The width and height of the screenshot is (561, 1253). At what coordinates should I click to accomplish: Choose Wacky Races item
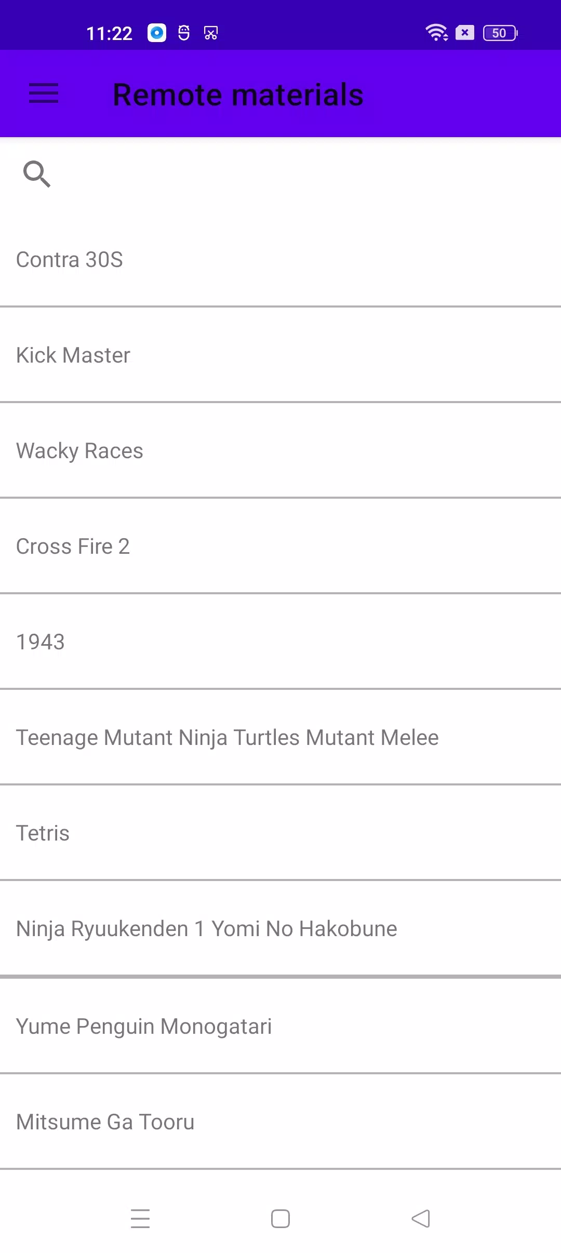coord(79,451)
